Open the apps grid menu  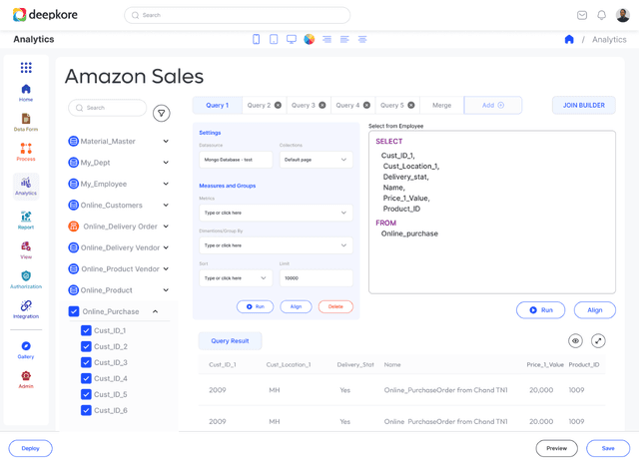pyautogui.click(x=26, y=68)
